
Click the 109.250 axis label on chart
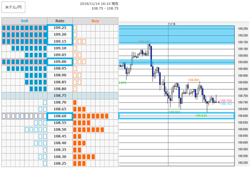pos(243,29)
